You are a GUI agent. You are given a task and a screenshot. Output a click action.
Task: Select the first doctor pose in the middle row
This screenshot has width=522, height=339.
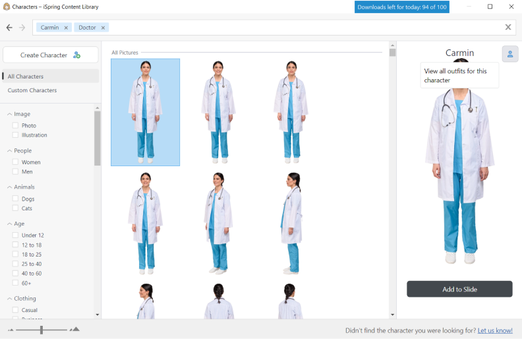tap(146, 223)
